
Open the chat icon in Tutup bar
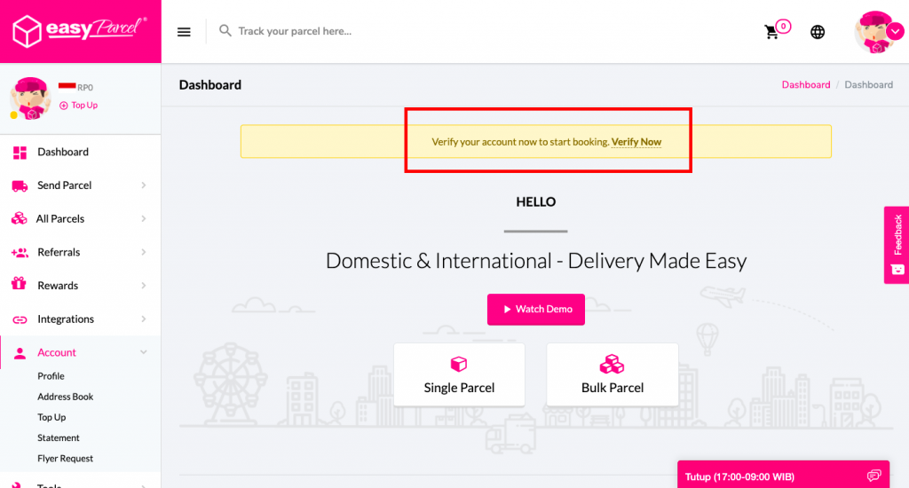point(874,476)
